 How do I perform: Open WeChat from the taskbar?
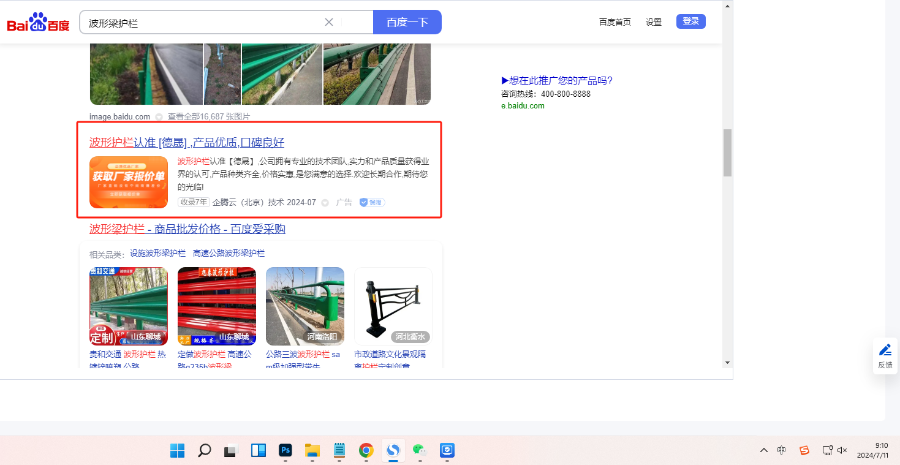tap(420, 450)
